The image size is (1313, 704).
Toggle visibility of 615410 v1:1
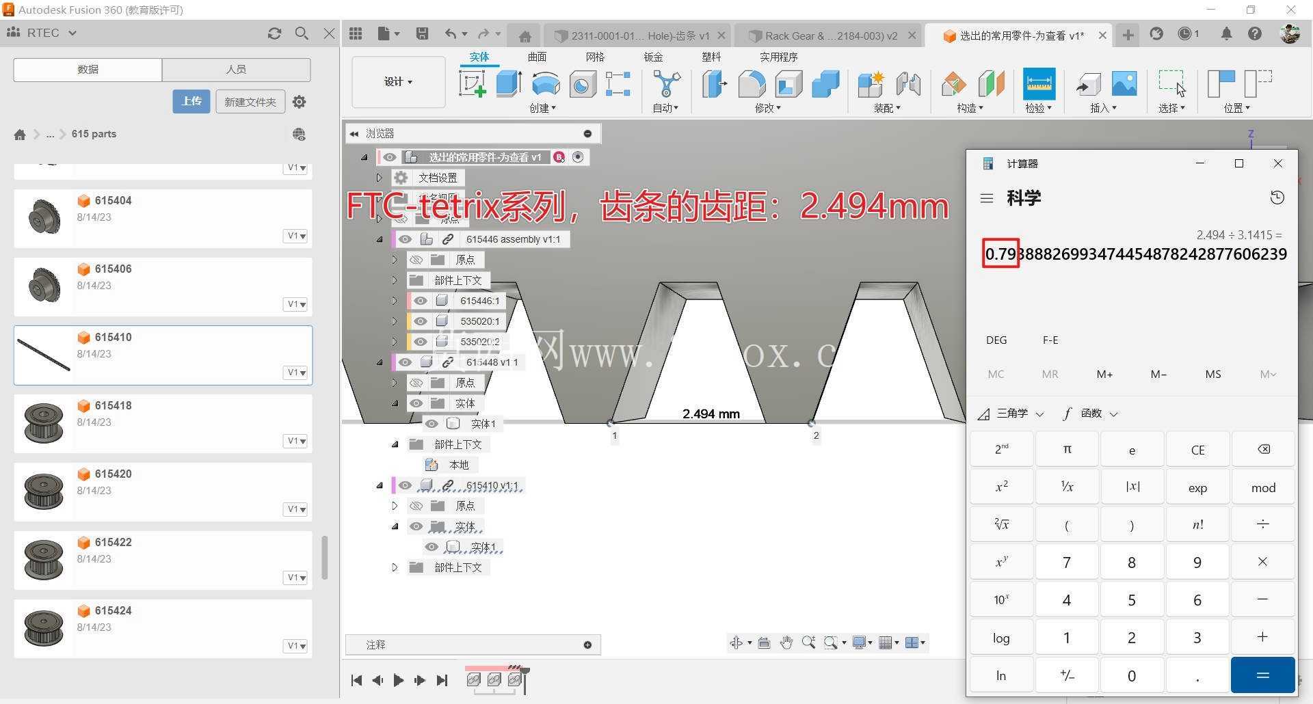pyautogui.click(x=405, y=485)
